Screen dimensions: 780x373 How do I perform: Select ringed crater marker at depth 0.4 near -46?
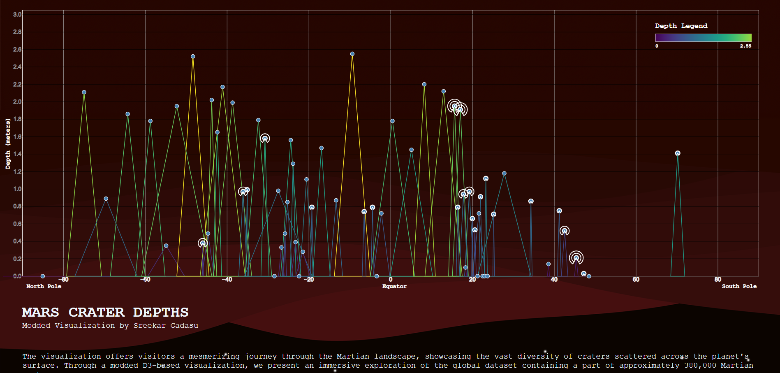(202, 243)
